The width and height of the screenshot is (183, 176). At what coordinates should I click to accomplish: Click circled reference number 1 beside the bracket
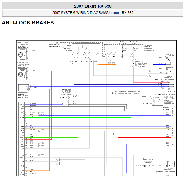[x=150, y=76]
